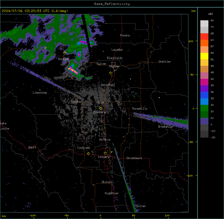Select the magenta 39-42 dBZ legend swatch
This screenshot has height=219, width=224.
tap(204, 82)
